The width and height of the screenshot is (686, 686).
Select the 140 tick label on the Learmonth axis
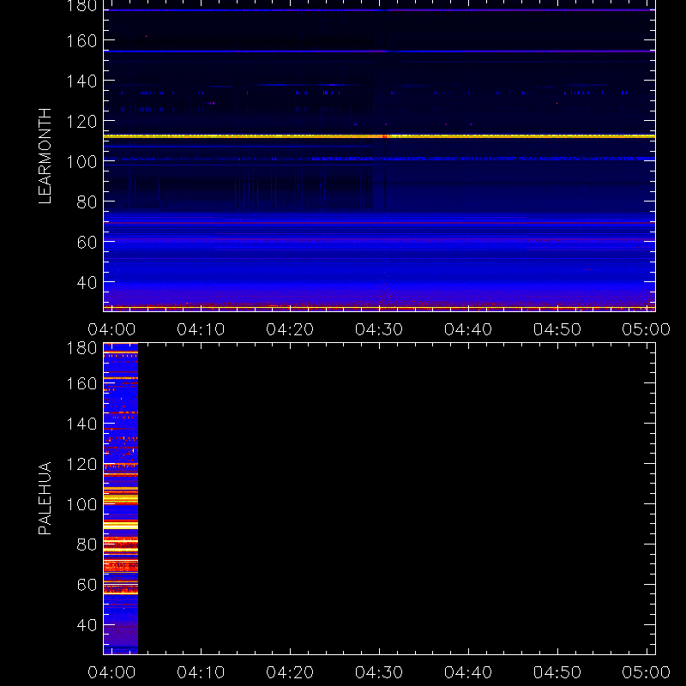[x=81, y=81]
